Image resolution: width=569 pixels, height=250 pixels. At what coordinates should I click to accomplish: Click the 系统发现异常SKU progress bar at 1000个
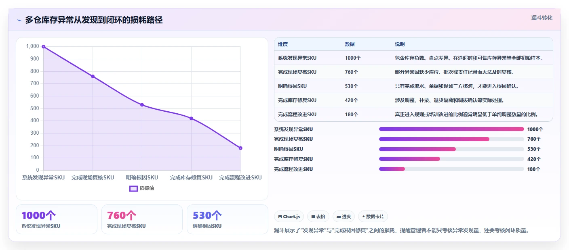click(x=451, y=129)
